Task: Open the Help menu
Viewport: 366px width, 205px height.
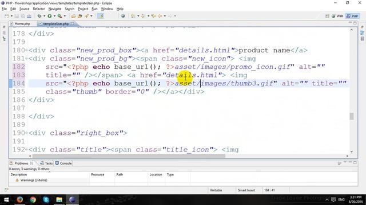Action: (x=120, y=9)
